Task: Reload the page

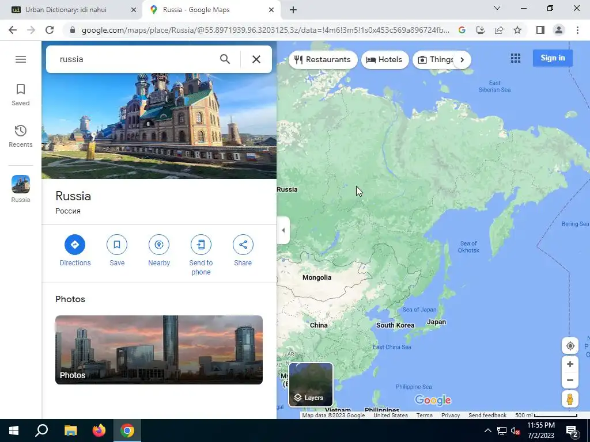Action: click(x=50, y=30)
